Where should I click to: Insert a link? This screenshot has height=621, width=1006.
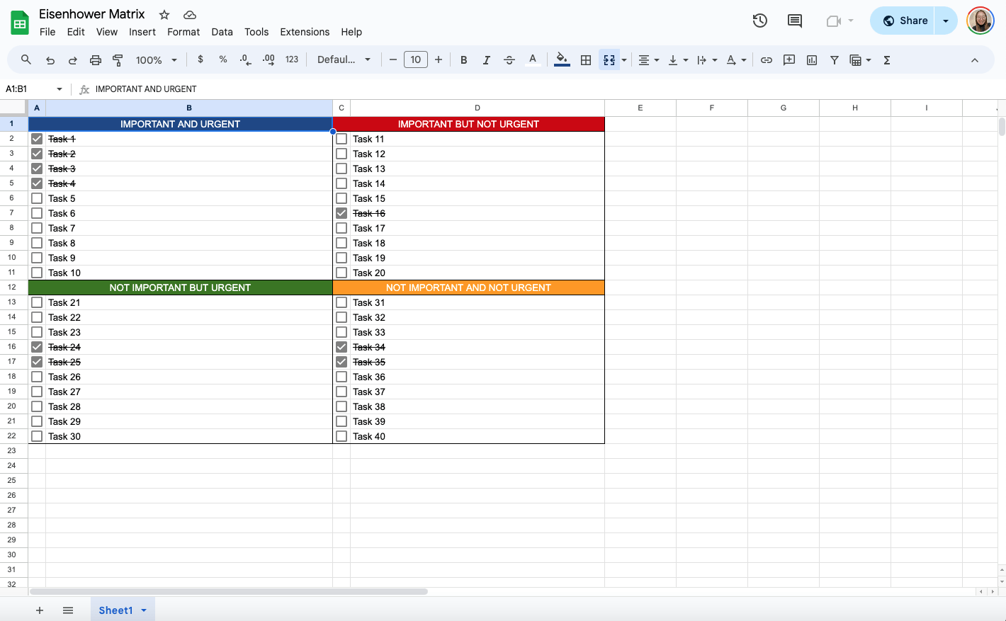767,60
